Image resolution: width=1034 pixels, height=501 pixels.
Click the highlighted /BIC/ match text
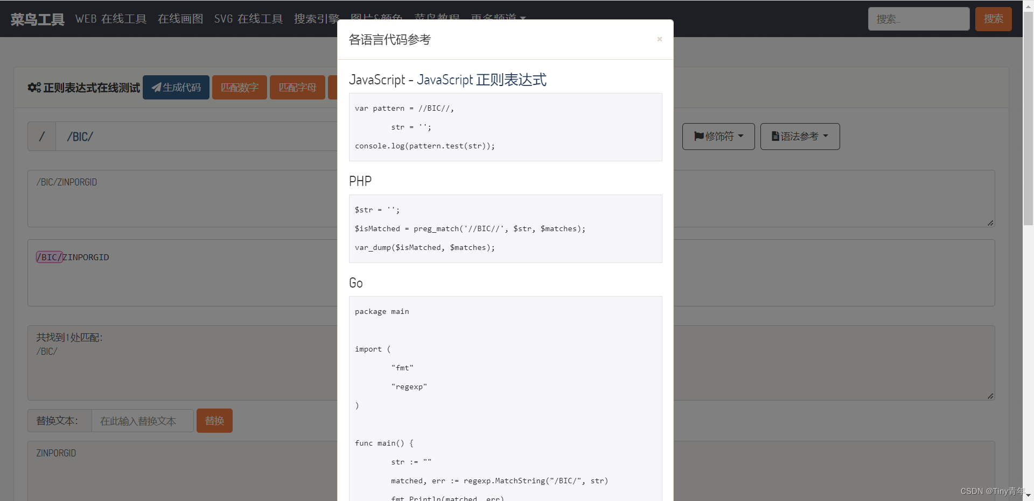click(x=50, y=257)
